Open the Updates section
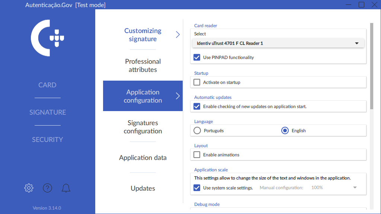Image resolution: width=381 pixels, height=214 pixels. 143,188
